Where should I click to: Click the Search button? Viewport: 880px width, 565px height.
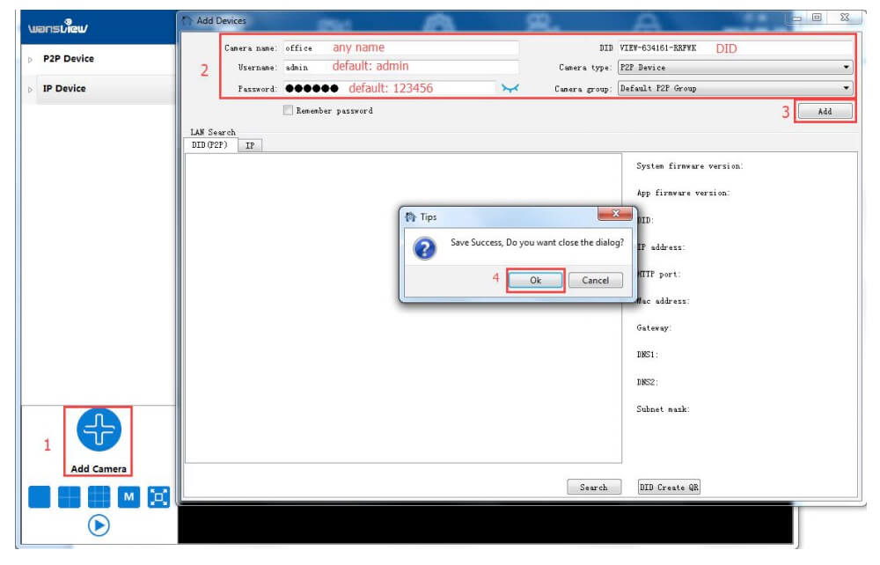coord(594,487)
